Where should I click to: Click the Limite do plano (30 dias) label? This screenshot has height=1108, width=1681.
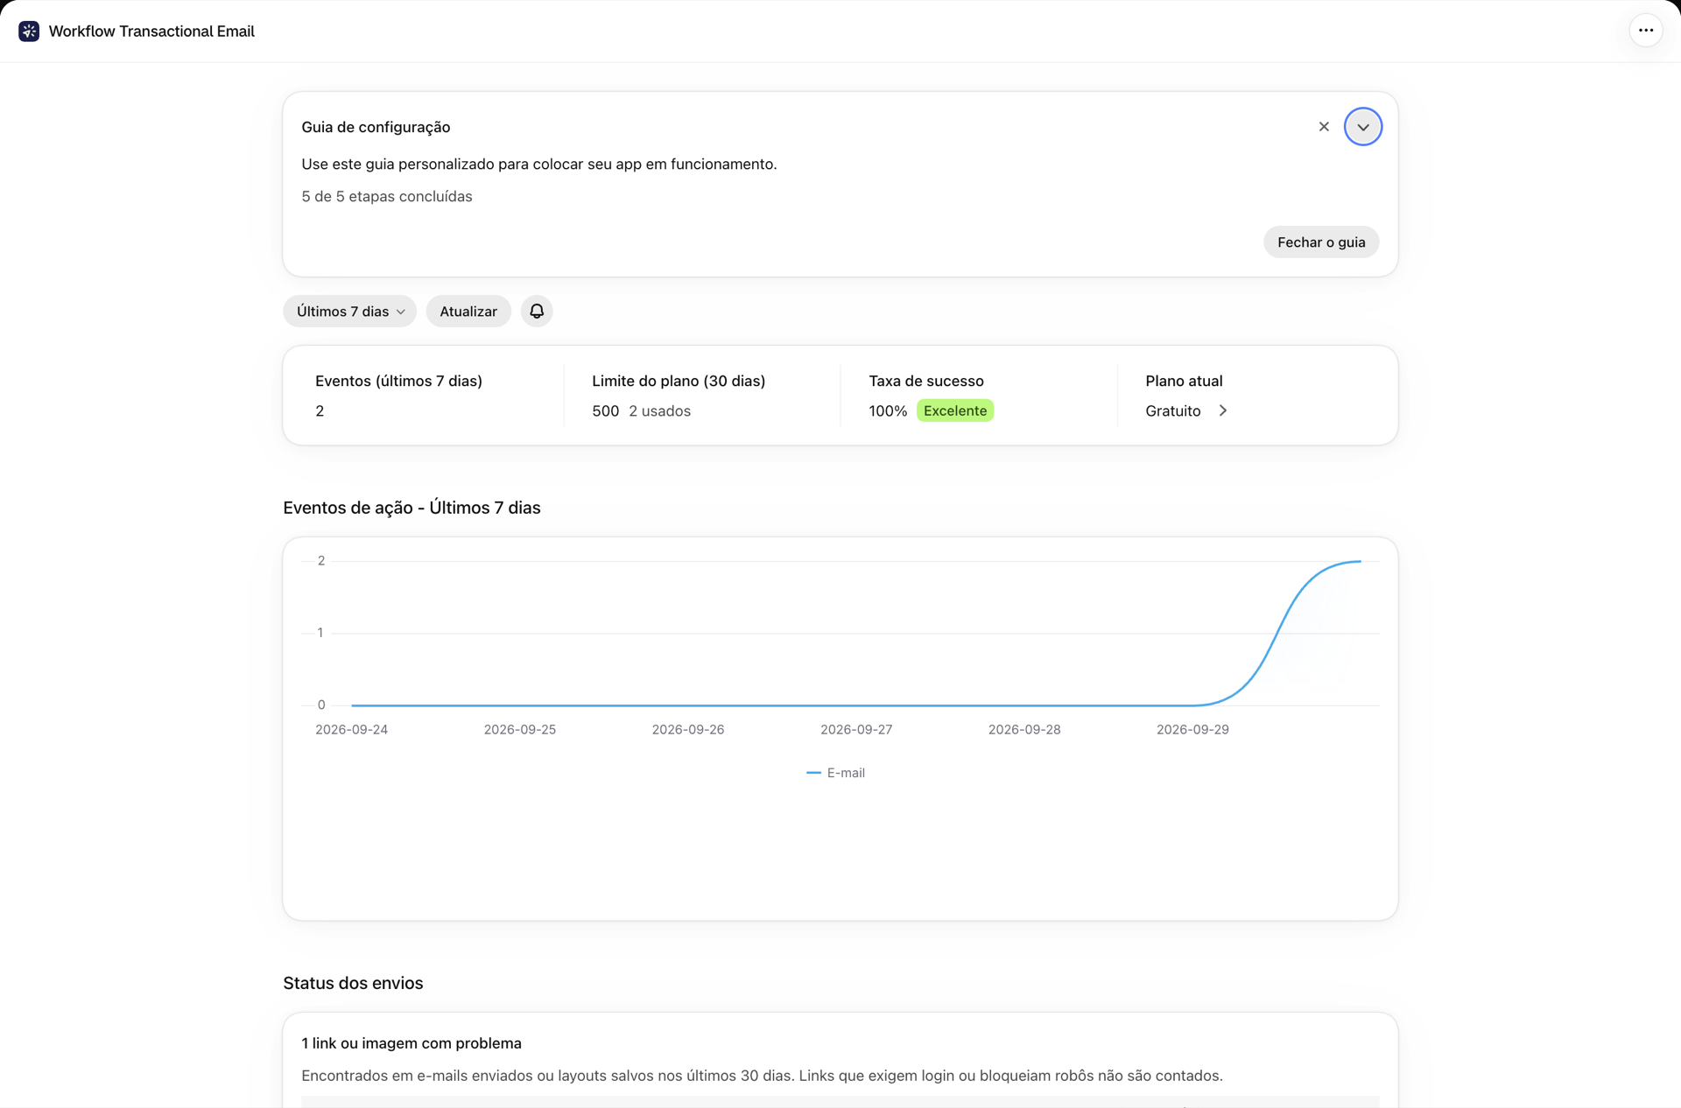pos(679,381)
